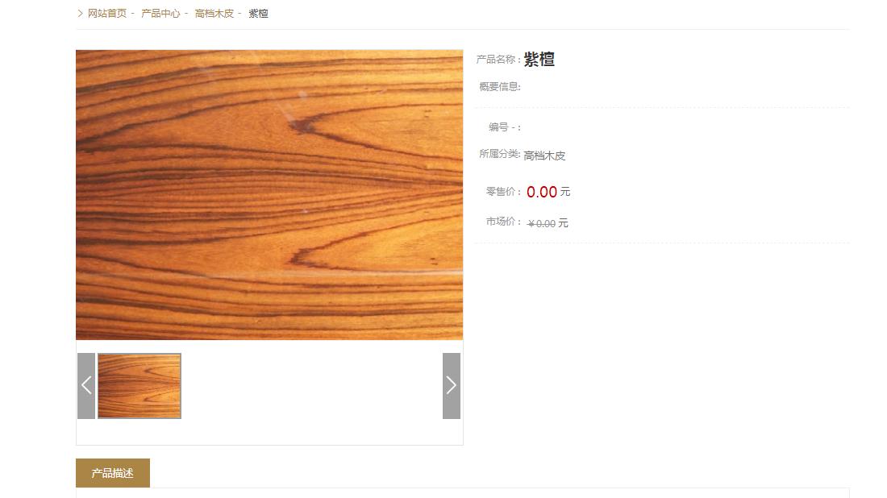Click the large 紫檀 wood grain image
The width and height of the screenshot is (887, 498).
pyautogui.click(x=269, y=195)
